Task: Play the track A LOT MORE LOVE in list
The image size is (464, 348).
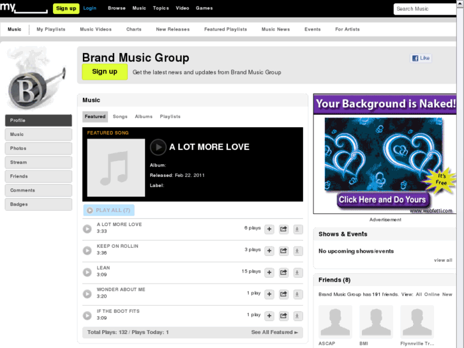Action: tap(87, 229)
